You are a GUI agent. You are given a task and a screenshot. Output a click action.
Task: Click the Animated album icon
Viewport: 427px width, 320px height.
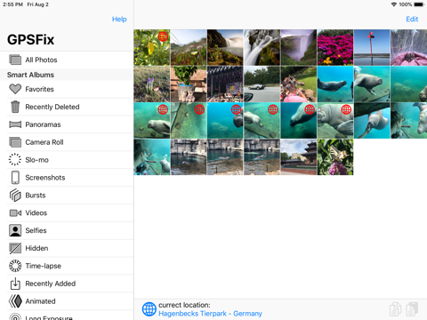tap(15, 301)
